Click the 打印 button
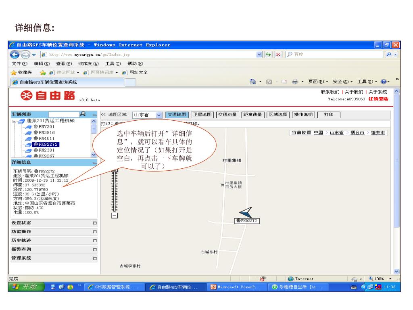The image size is (413, 310). pos(329,115)
